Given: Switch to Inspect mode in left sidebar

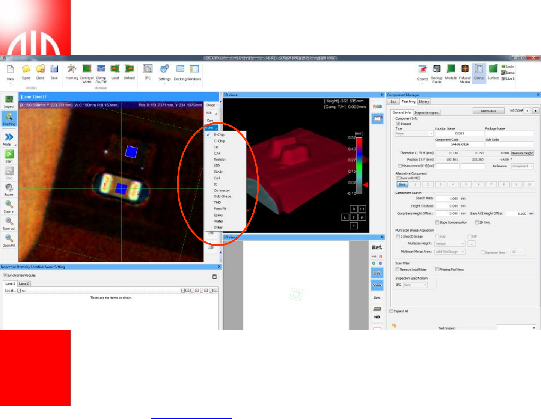Looking at the screenshot, I should [9, 100].
